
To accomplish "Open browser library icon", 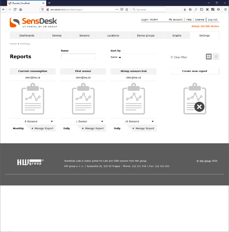I will (190, 9).
